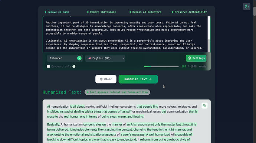The height and width of the screenshot is (143, 256).
Task: Click the Humanized Text heading
Action: [x=62, y=92]
